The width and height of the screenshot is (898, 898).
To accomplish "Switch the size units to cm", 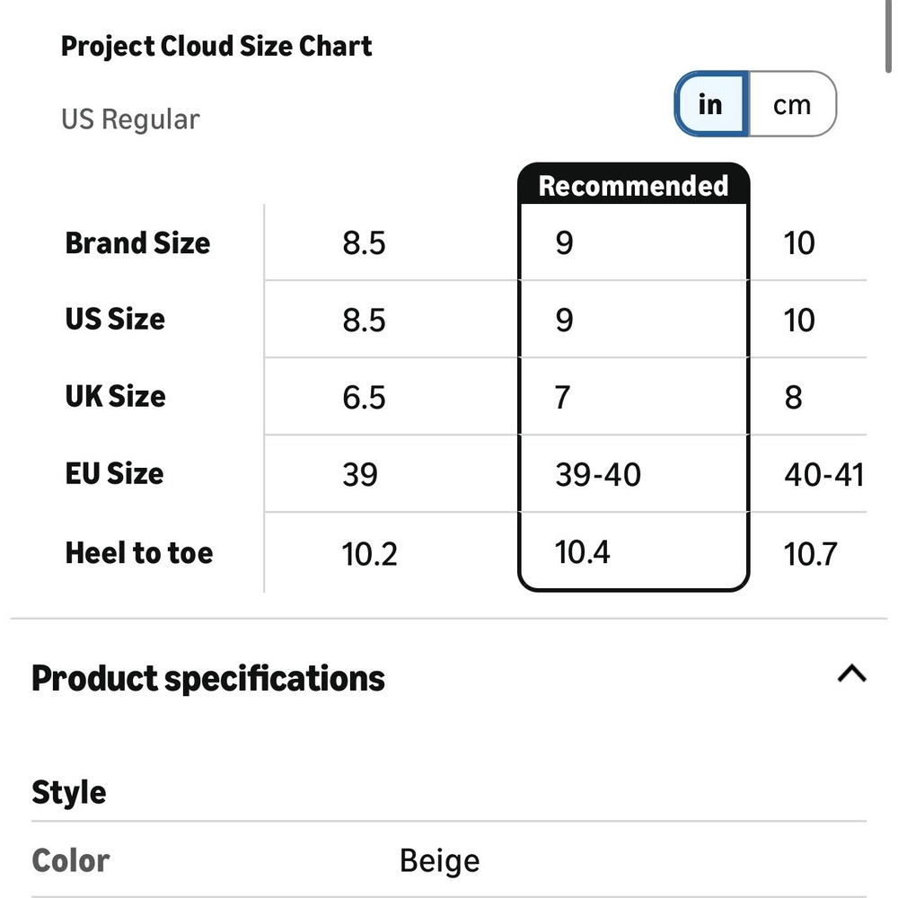I will click(792, 104).
